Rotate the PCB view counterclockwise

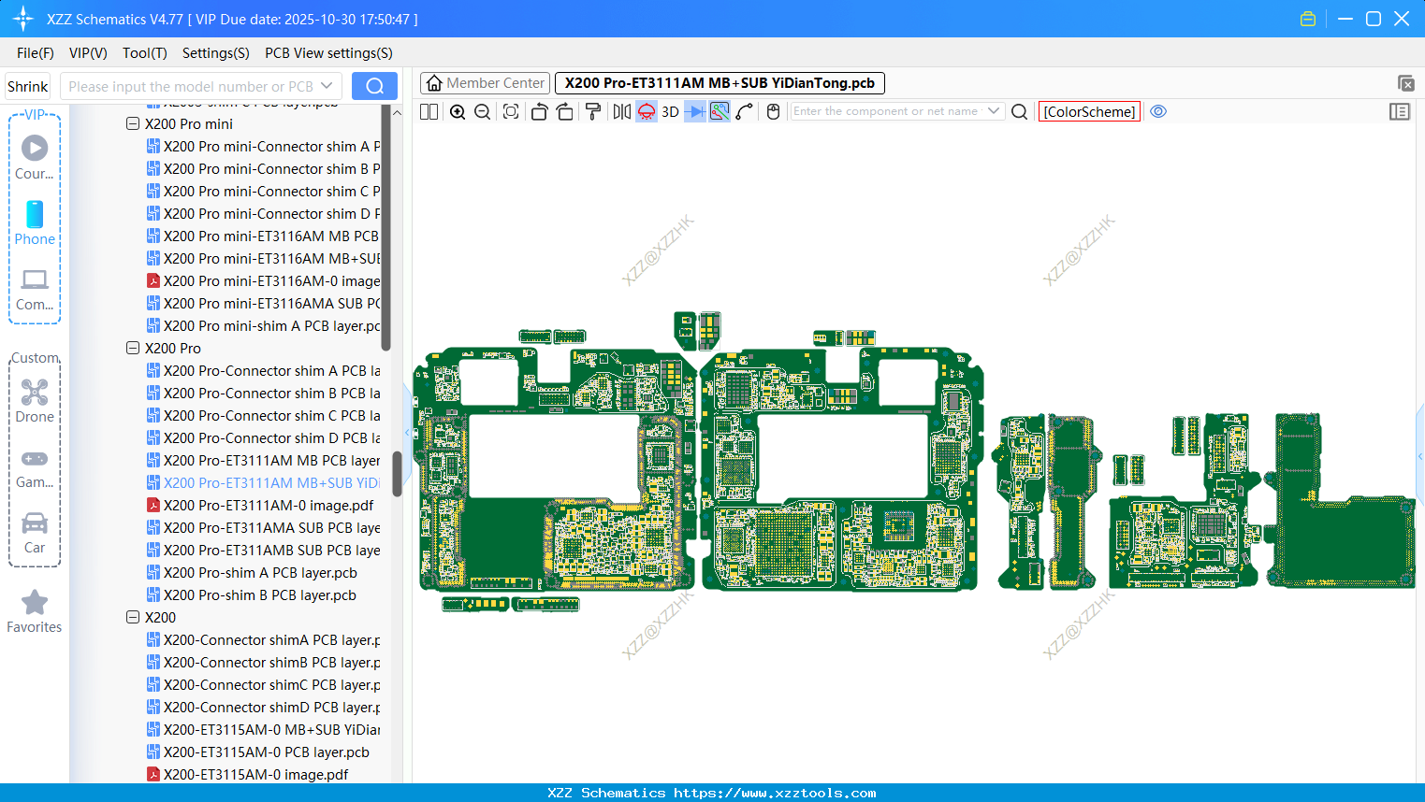click(539, 112)
